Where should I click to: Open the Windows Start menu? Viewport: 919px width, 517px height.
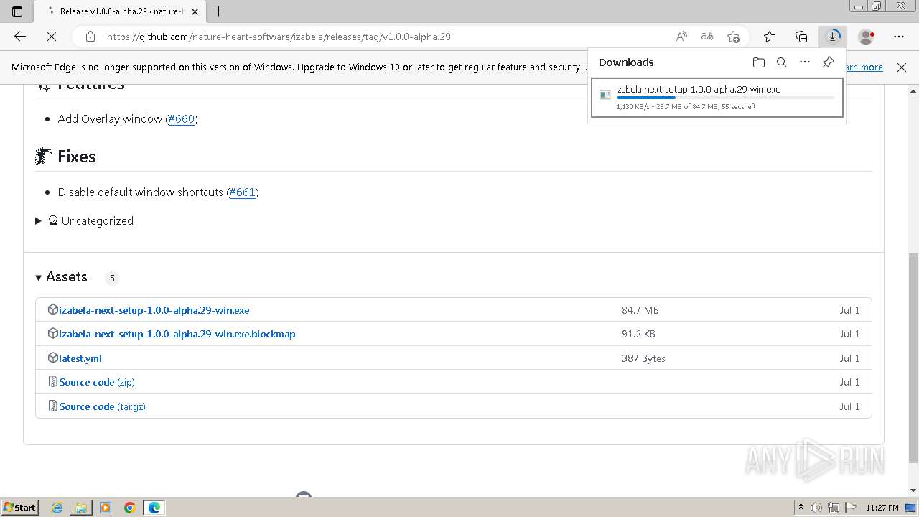19,507
